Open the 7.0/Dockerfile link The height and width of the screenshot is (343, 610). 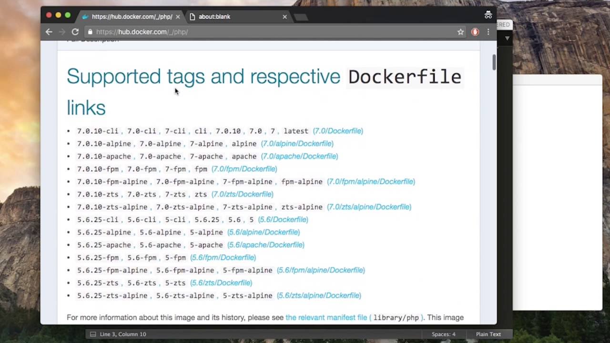point(338,131)
